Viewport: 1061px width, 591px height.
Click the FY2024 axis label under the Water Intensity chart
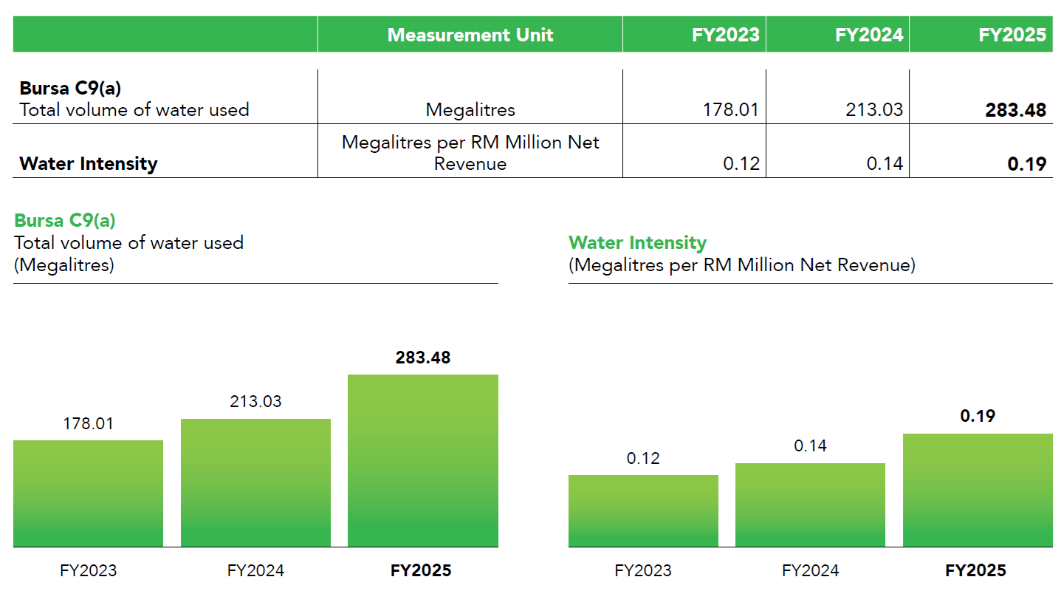click(810, 570)
